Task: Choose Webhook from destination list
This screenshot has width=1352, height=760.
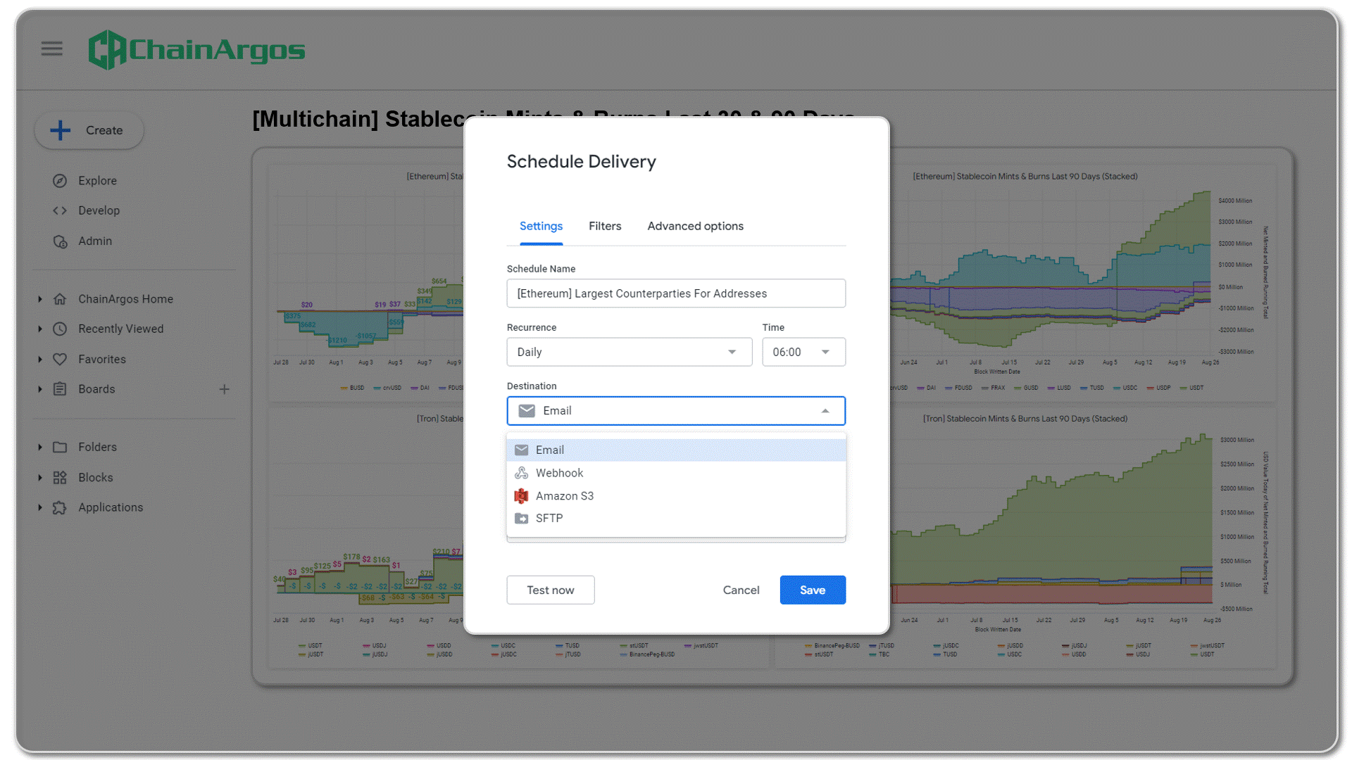Action: point(559,473)
